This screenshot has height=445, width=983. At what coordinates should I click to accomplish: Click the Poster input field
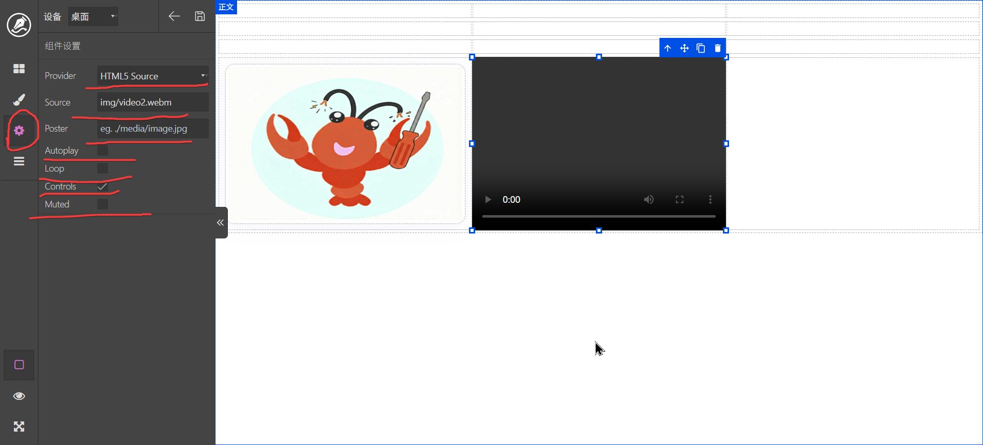tap(153, 129)
